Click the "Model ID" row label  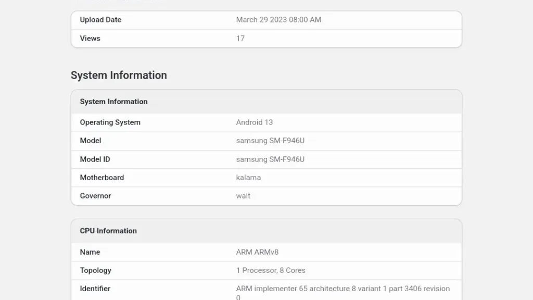pyautogui.click(x=95, y=159)
